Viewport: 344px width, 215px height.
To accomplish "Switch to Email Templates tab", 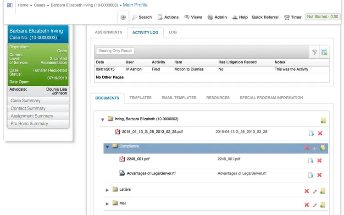I will [179, 98].
